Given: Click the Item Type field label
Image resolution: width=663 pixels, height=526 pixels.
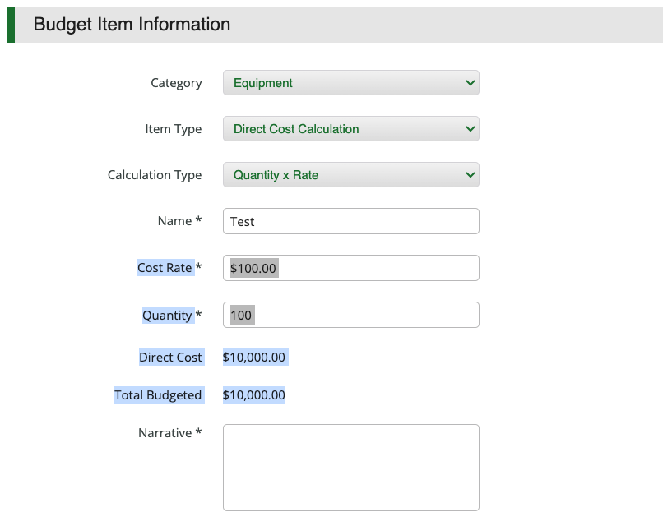Looking at the screenshot, I should [x=173, y=129].
